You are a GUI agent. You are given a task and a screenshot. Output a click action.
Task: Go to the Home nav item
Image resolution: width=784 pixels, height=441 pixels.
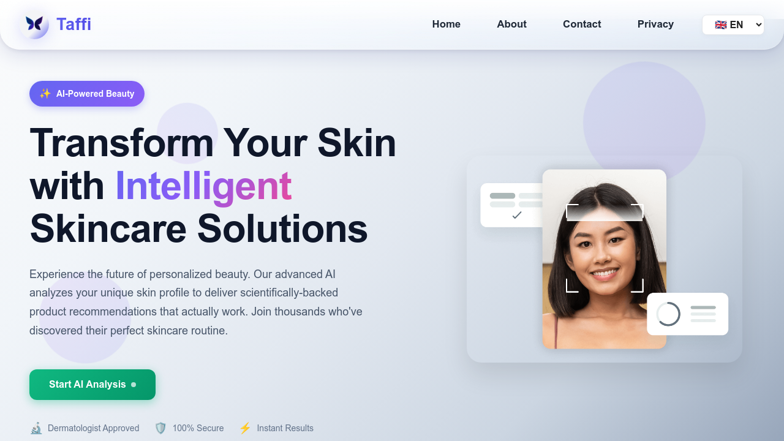(447, 24)
